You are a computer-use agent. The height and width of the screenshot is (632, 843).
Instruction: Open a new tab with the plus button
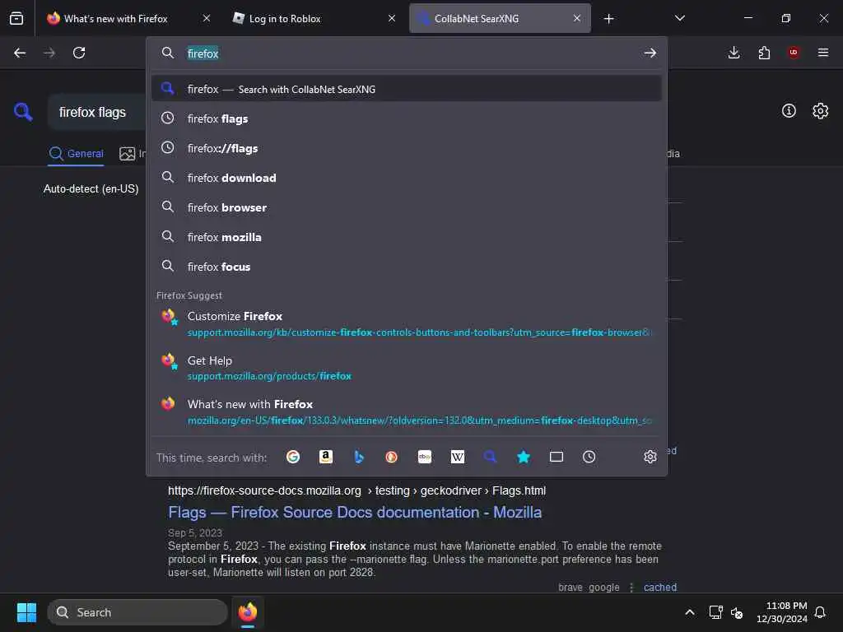pyautogui.click(x=608, y=19)
